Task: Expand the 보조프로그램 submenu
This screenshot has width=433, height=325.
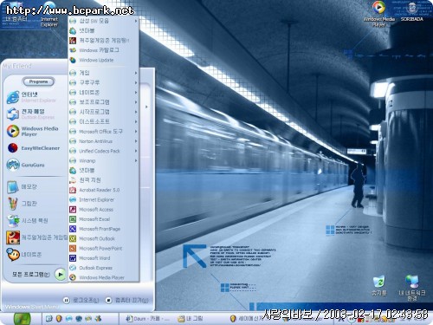Action: click(103, 102)
